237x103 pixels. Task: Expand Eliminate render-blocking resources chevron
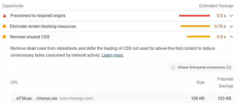[231, 26]
